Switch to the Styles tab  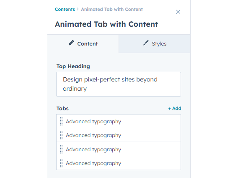155,44
